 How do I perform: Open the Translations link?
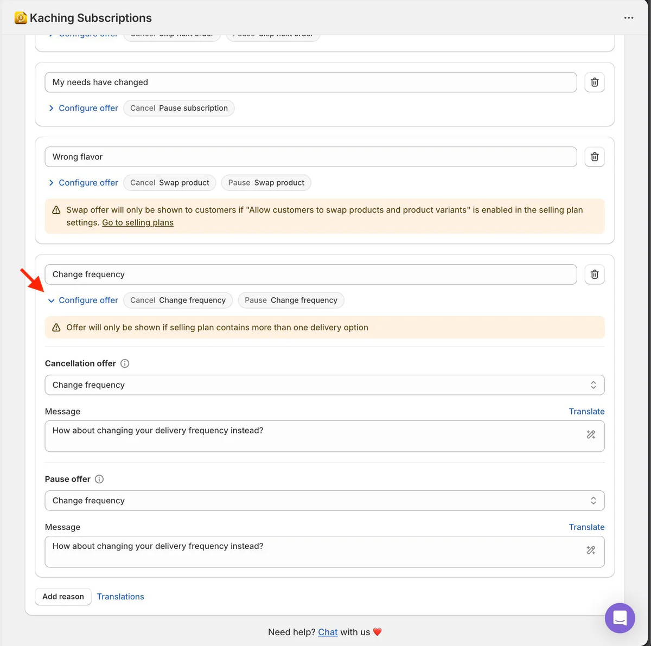pos(120,597)
